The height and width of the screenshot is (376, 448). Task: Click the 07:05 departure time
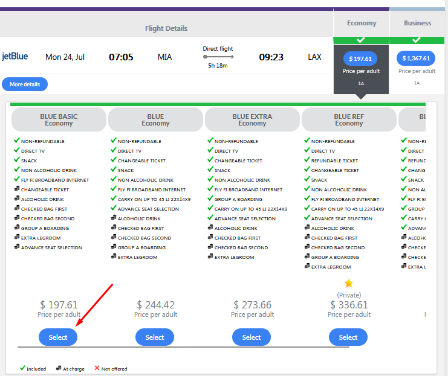coord(121,57)
